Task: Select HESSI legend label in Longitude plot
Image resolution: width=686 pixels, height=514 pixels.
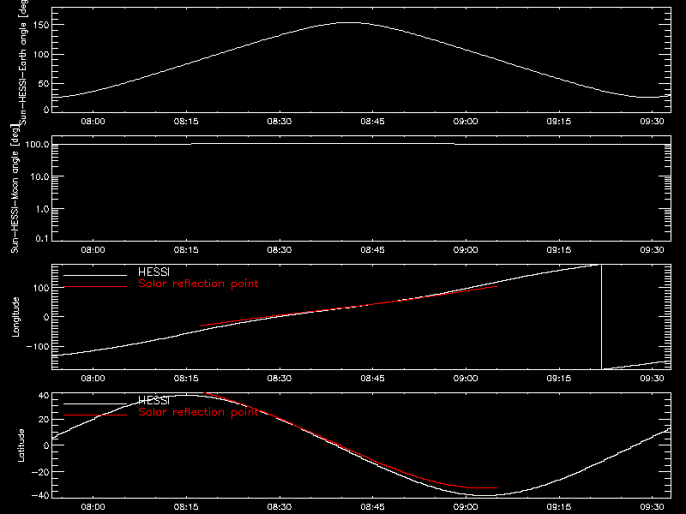Action: coord(153,272)
